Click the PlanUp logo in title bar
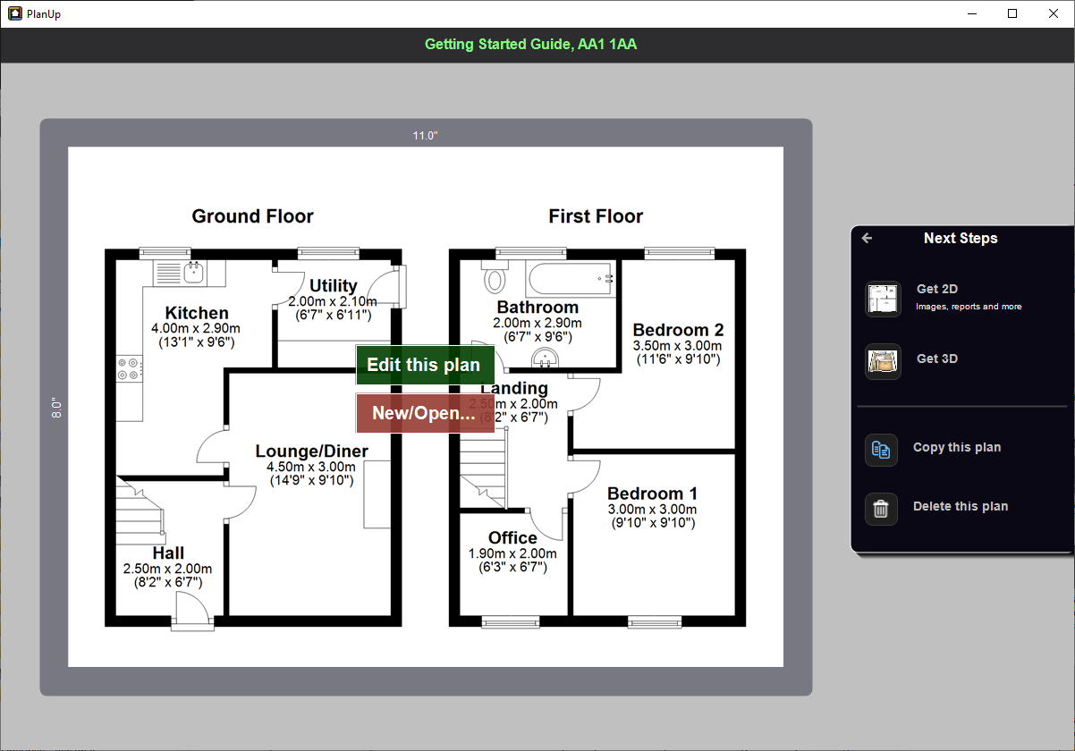 point(14,13)
